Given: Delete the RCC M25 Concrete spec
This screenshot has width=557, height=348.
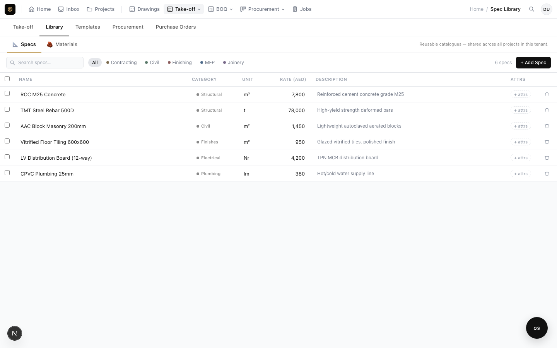Looking at the screenshot, I should pyautogui.click(x=547, y=94).
